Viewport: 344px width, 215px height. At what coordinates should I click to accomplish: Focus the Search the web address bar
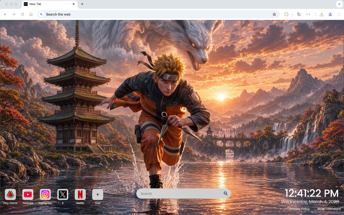(x=159, y=14)
